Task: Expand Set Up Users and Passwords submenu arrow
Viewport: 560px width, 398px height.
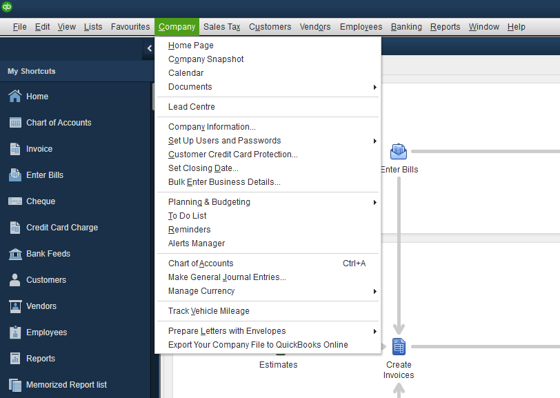Action: tap(374, 141)
